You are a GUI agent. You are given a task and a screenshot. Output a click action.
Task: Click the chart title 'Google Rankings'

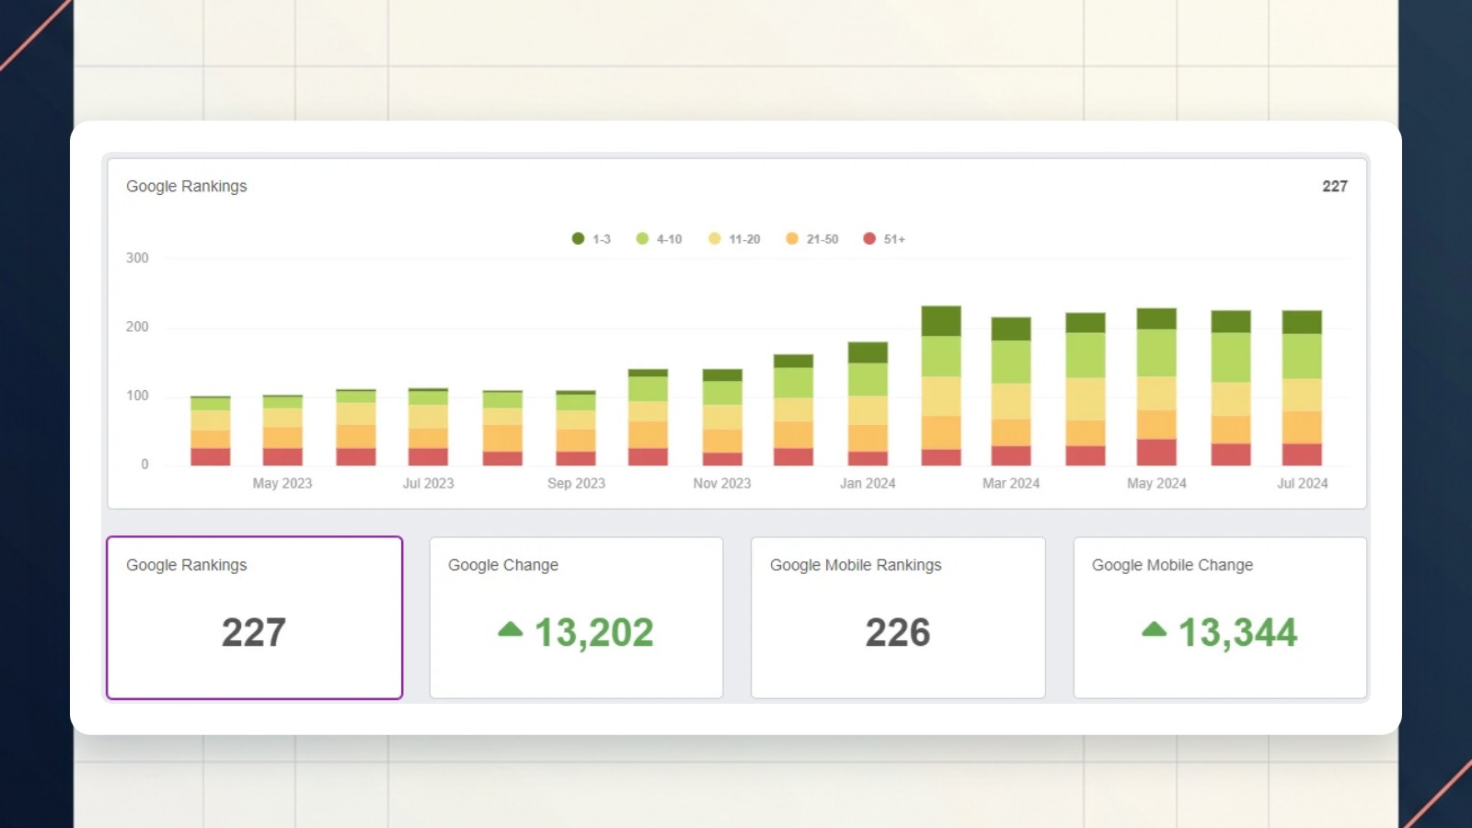(x=187, y=186)
